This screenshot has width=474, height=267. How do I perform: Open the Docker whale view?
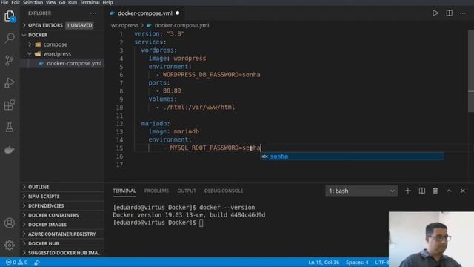pyautogui.click(x=10, y=150)
